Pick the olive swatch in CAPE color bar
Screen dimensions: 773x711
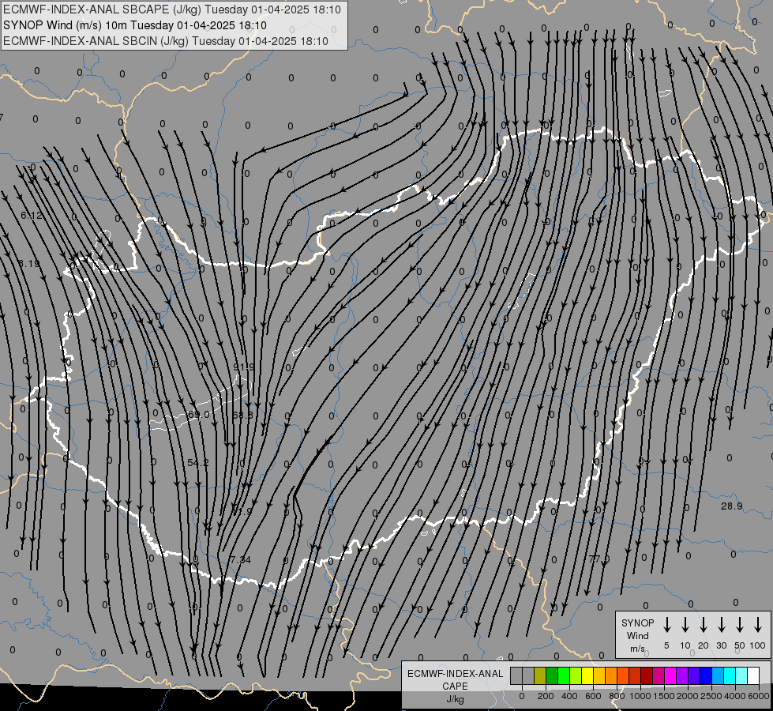(x=540, y=675)
